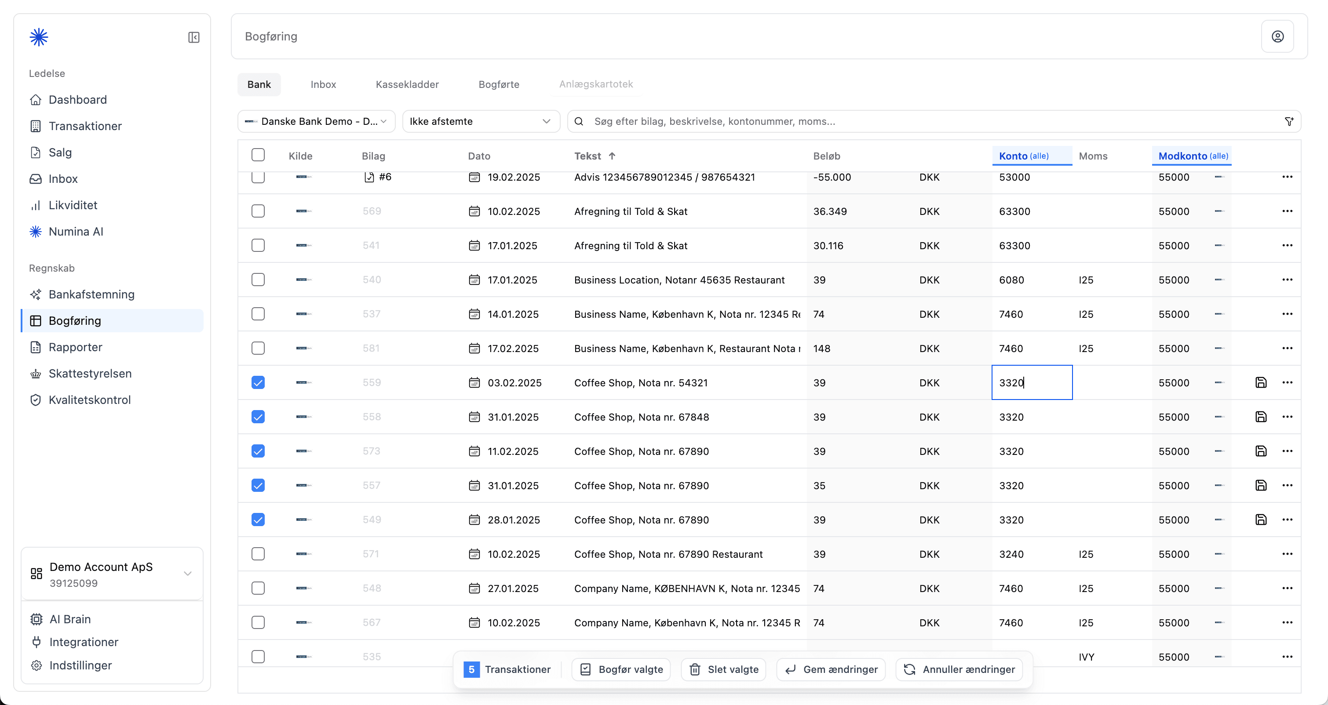Collapse the left sidebar panel

[x=194, y=37]
